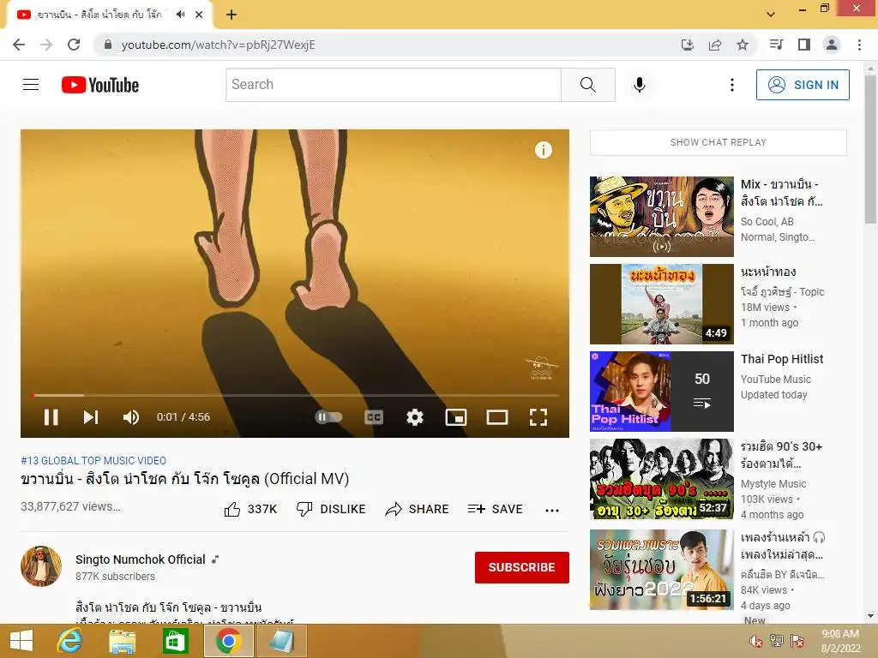Enable theater mode

497,417
